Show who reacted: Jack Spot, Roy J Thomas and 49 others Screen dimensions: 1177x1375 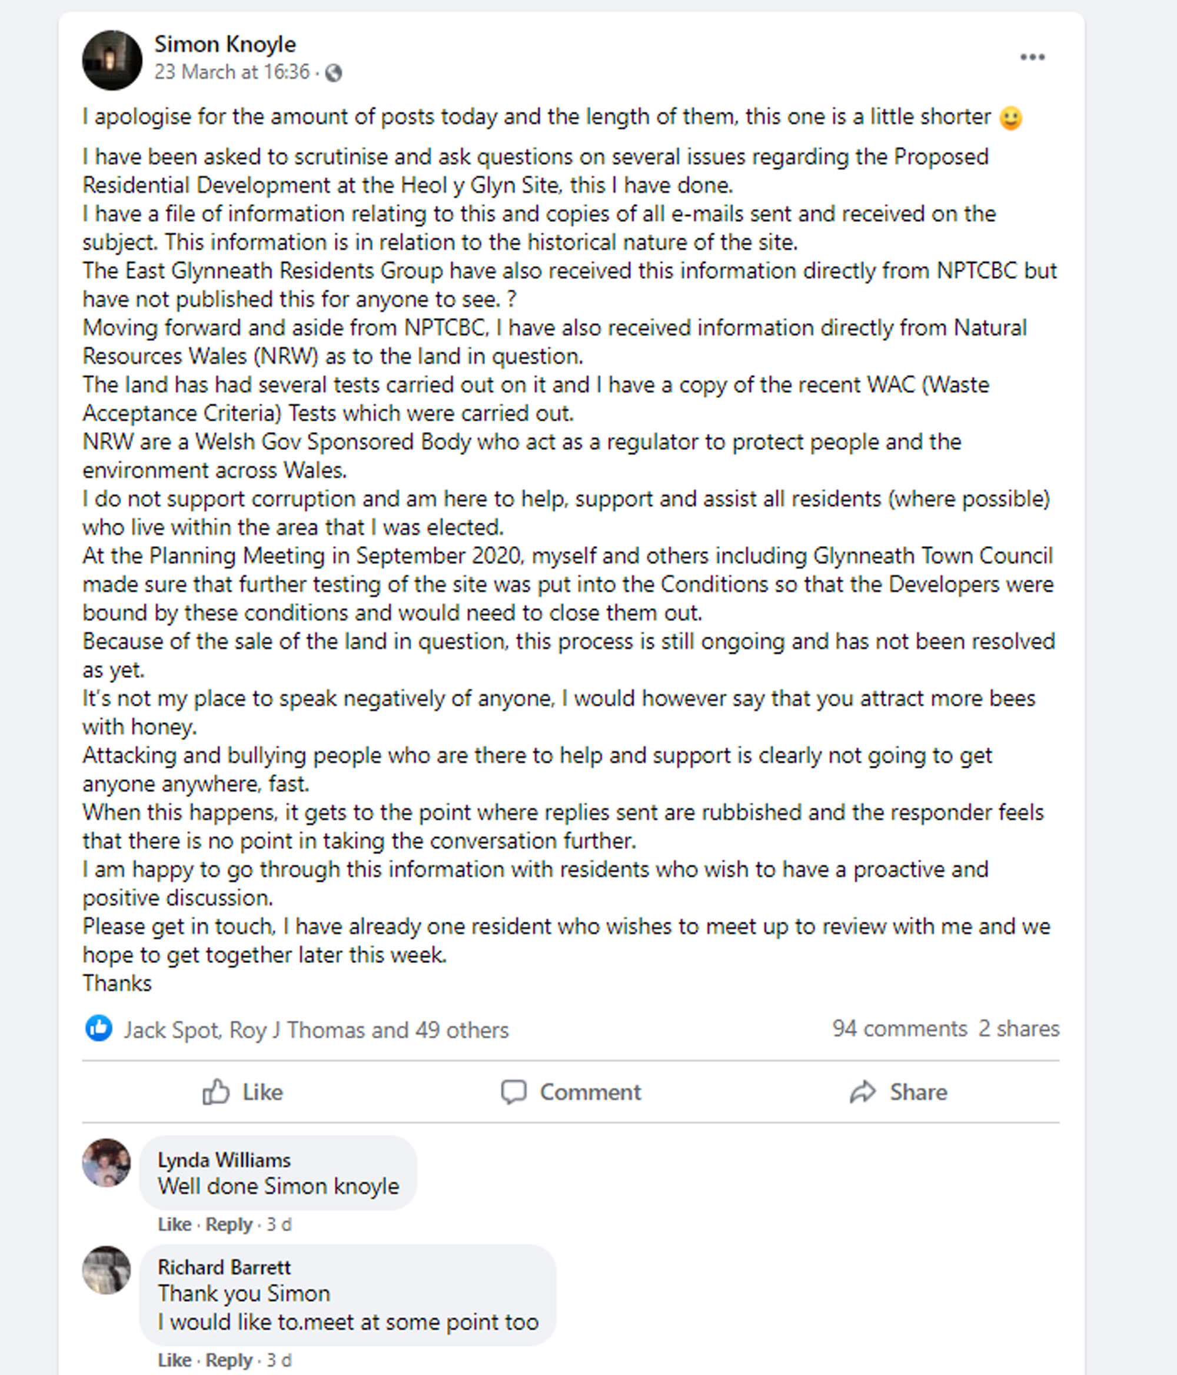tap(316, 1029)
